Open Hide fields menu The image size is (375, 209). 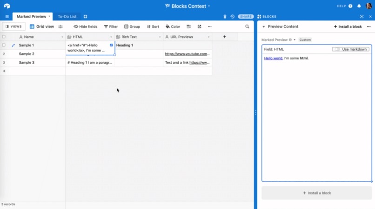86,26
